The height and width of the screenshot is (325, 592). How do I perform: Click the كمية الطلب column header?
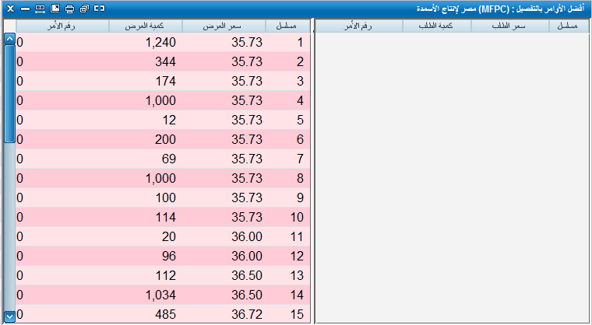[x=437, y=26]
